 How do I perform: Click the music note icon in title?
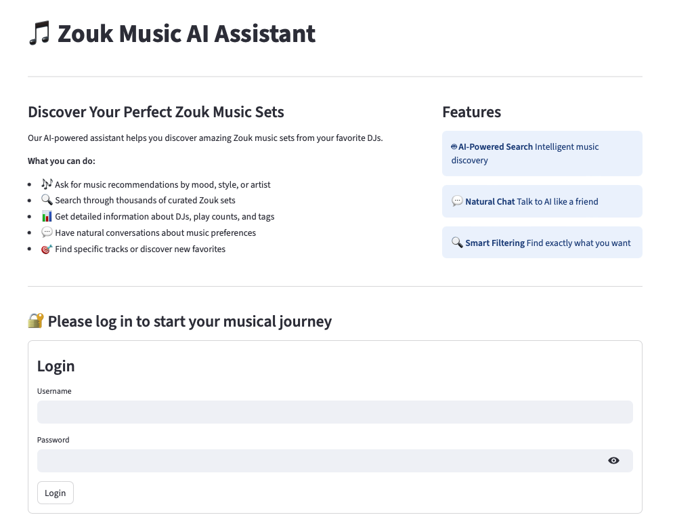39,33
